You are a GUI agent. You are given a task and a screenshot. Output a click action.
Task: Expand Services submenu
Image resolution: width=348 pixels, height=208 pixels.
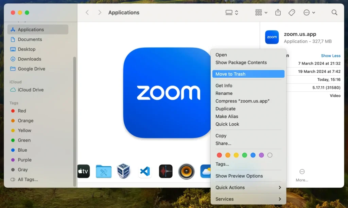pyautogui.click(x=248, y=199)
